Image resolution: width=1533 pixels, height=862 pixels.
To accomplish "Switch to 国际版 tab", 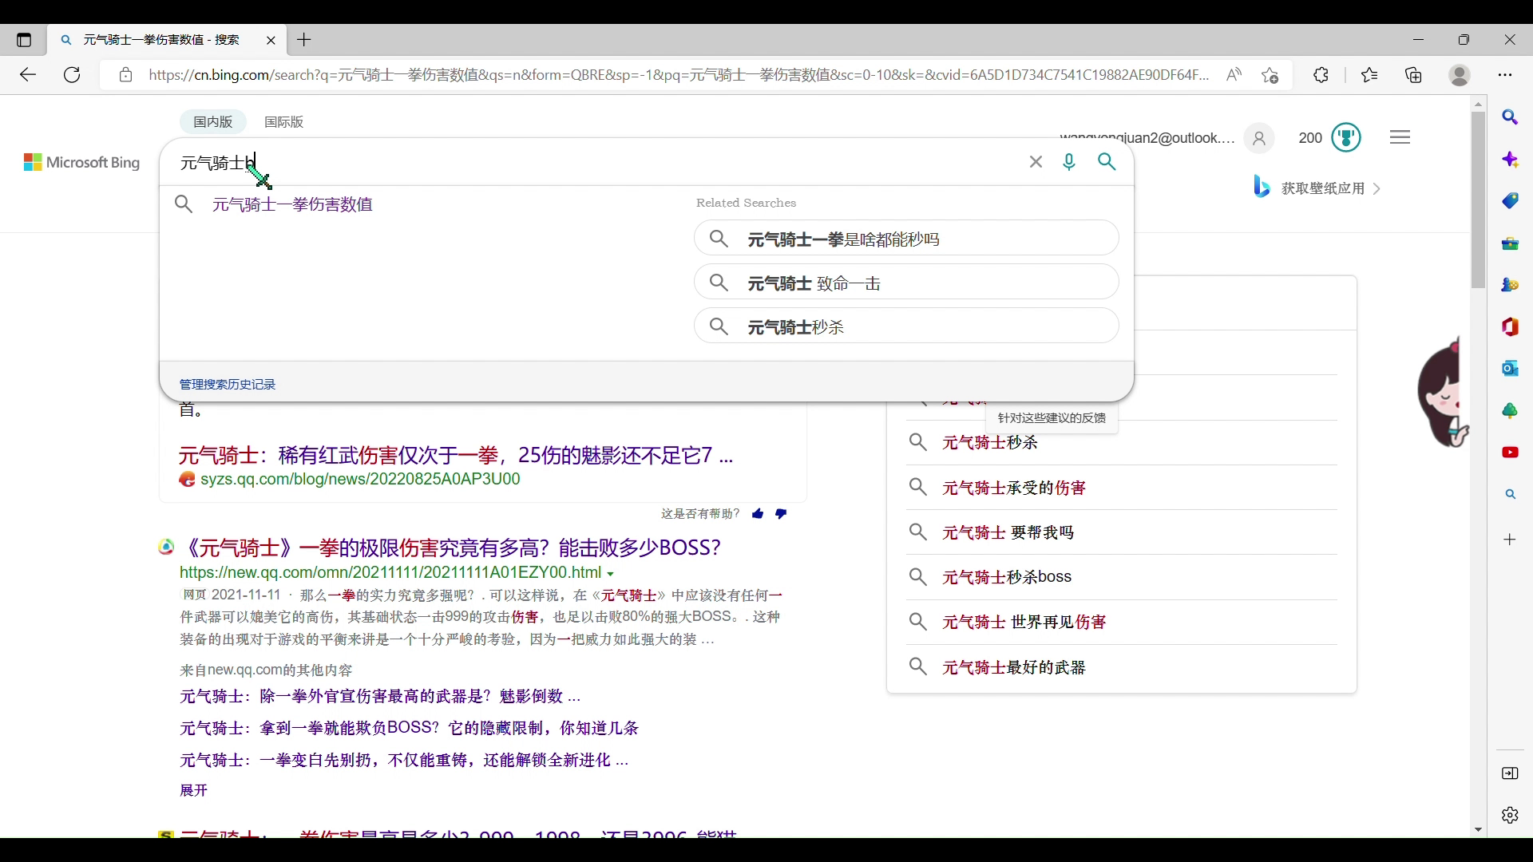I will point(283,122).
